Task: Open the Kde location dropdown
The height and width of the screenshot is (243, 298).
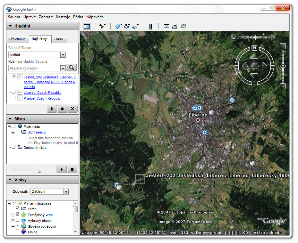Action: pos(63,68)
